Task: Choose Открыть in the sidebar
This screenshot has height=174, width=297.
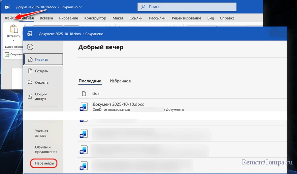Action: tap(42, 82)
